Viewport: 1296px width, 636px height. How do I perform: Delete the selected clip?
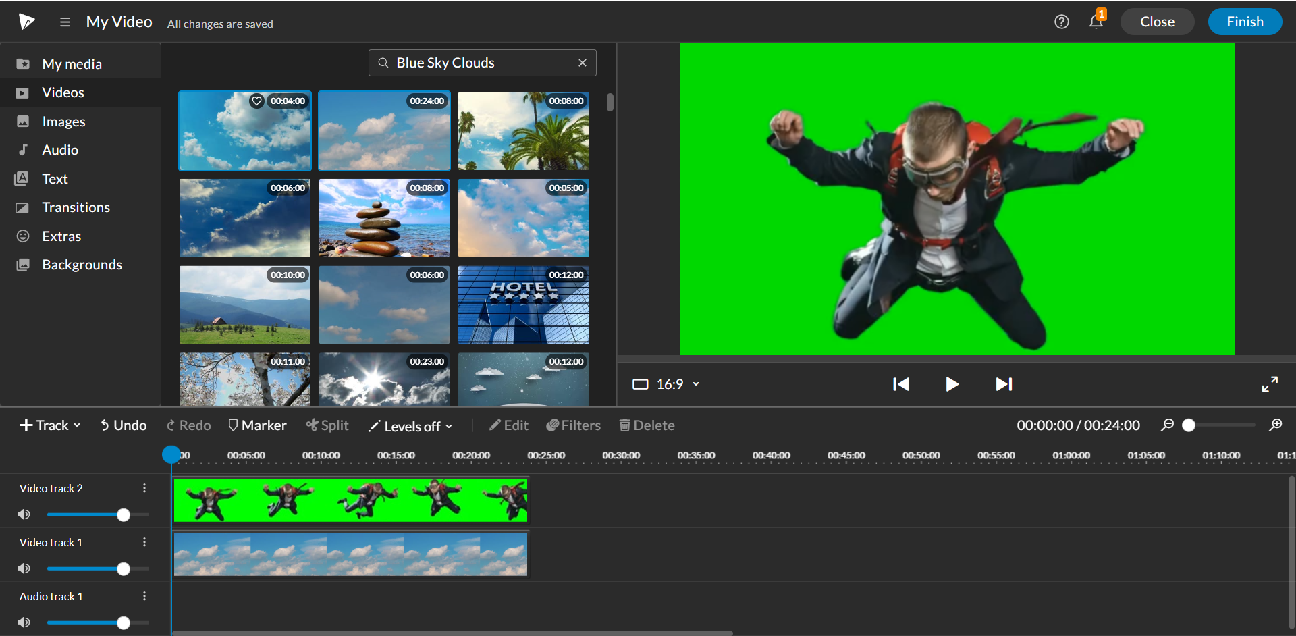[646, 425]
